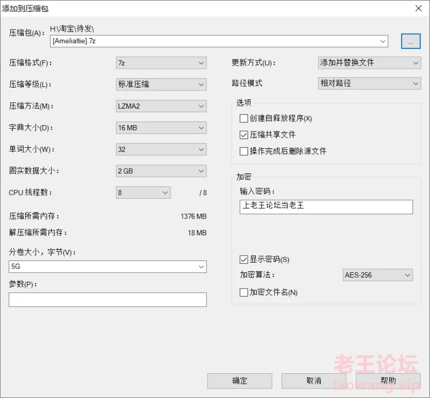The height and width of the screenshot is (398, 430).
Task: Open the archive name [Amelialtie].7z dropdown
Action: [x=219, y=41]
